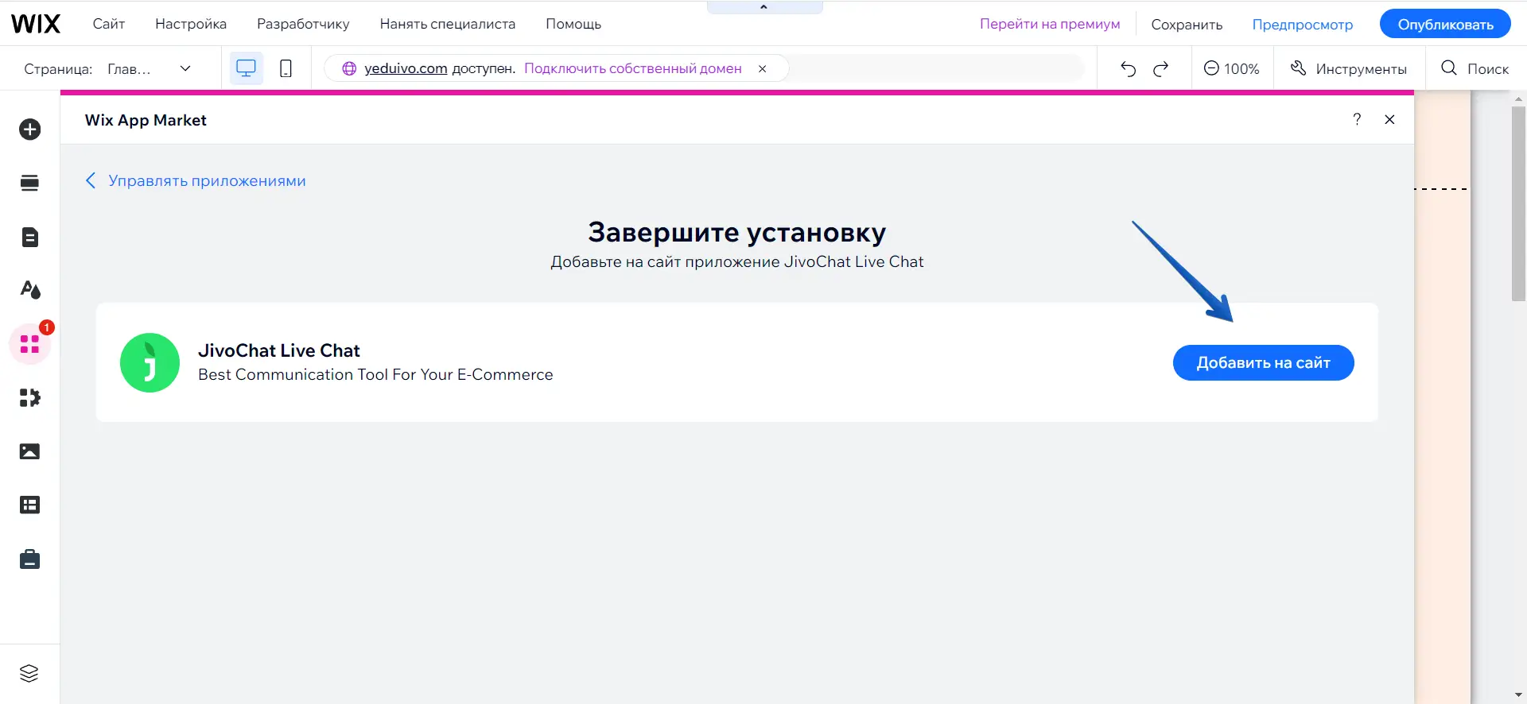Open the Add Elements plus icon
Screen dimensions: 1527x704
tap(30, 130)
